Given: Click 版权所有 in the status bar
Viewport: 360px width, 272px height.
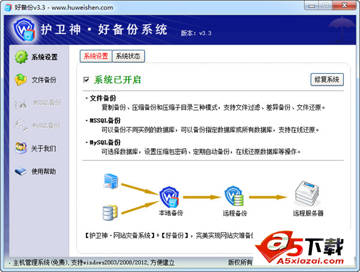Looking at the screenshot, I should (240, 262).
